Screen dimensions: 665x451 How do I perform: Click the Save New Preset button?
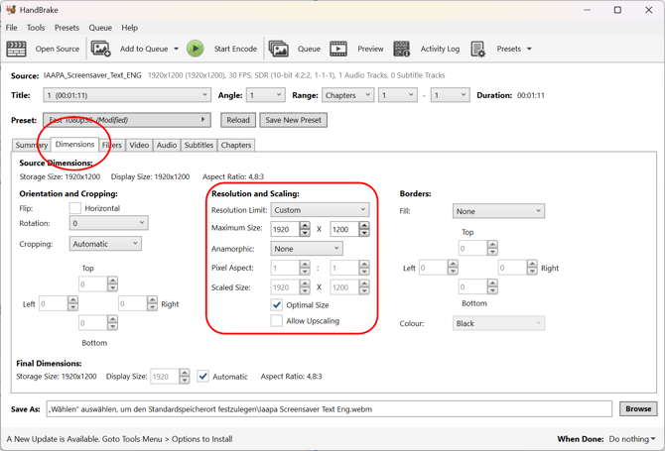(x=293, y=120)
